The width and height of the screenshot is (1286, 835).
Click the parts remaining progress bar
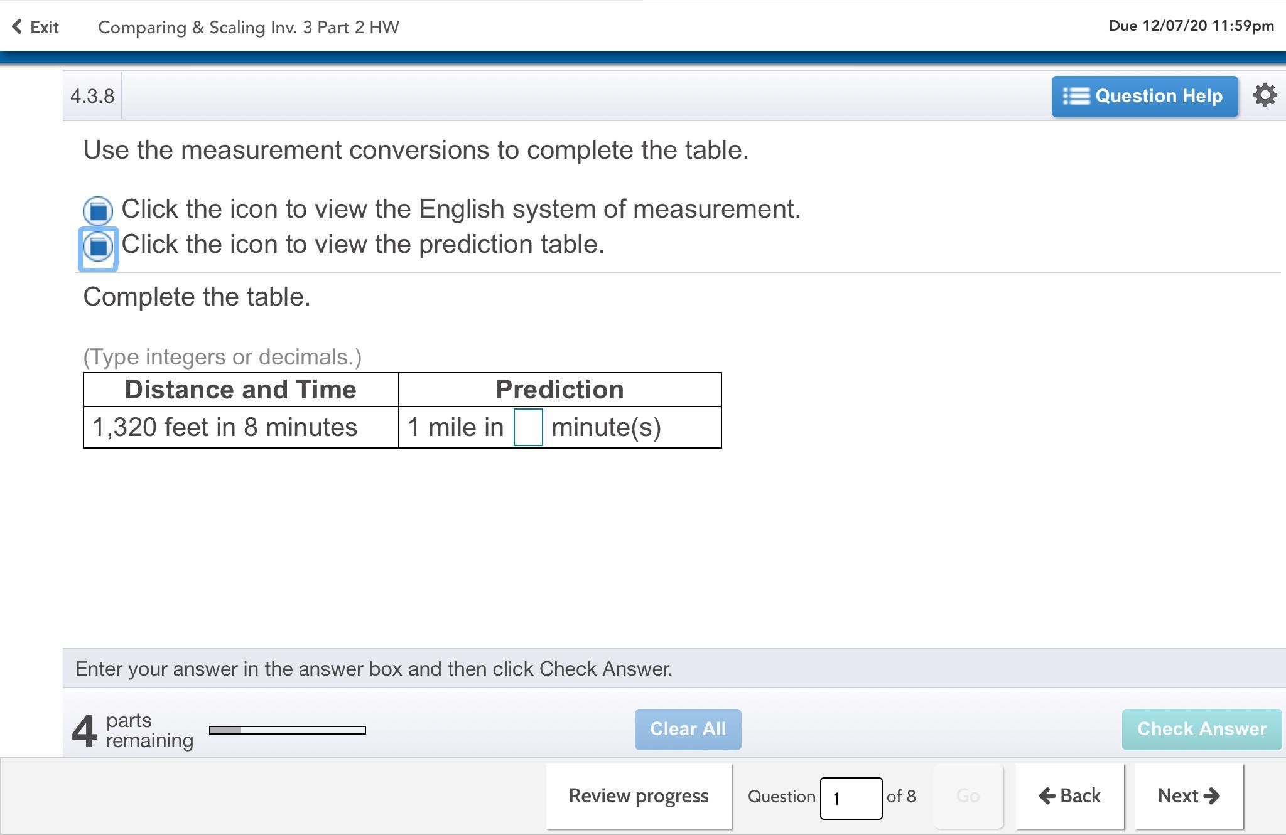click(287, 730)
